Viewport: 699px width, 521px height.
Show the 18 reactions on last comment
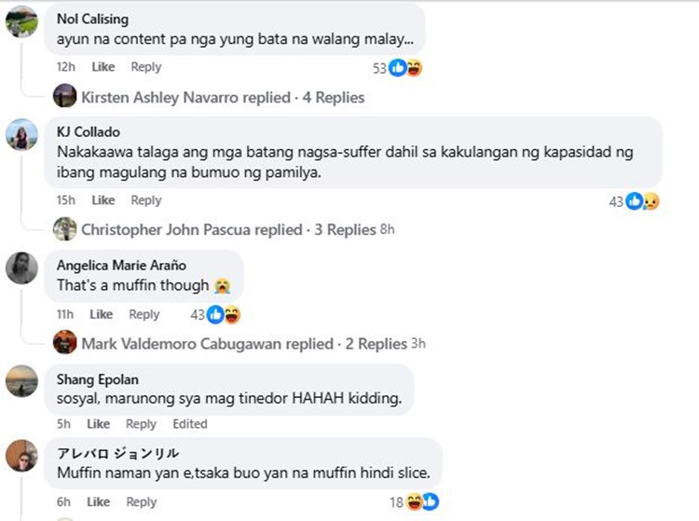[x=414, y=501]
